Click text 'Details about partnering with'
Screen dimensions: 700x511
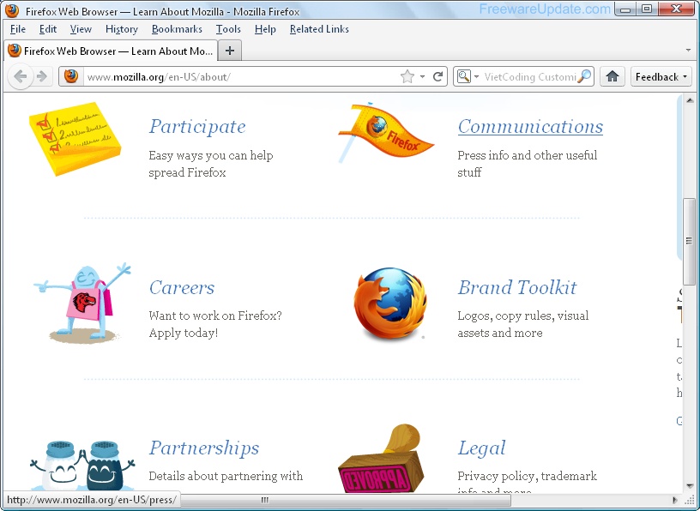tap(226, 476)
